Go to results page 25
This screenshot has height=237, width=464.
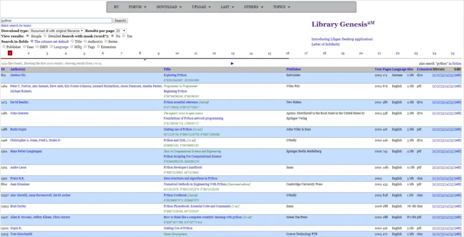(452, 54)
